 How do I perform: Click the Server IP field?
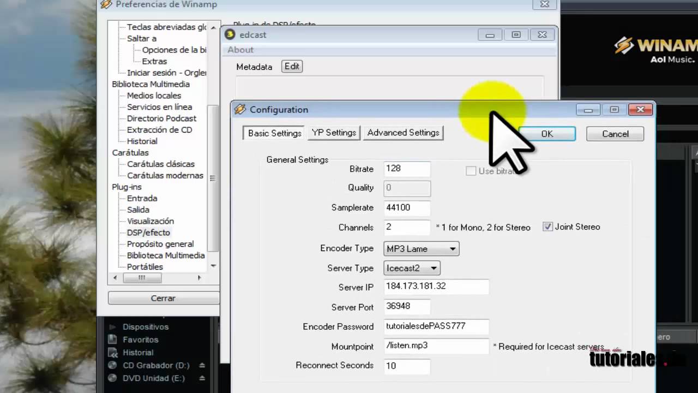pos(436,286)
